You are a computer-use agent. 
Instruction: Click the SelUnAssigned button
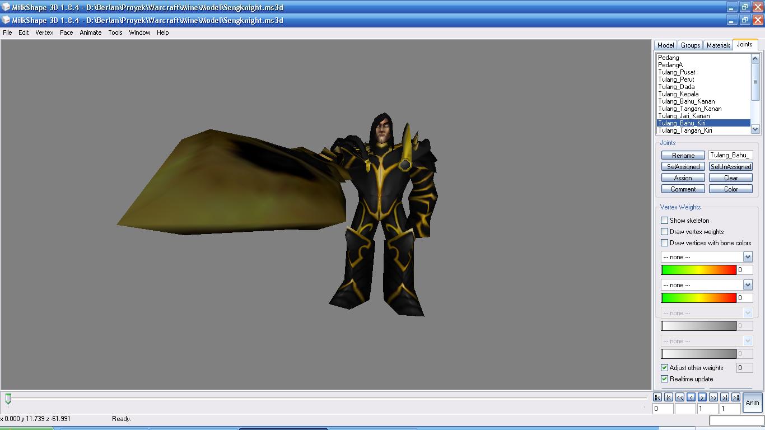(x=730, y=166)
